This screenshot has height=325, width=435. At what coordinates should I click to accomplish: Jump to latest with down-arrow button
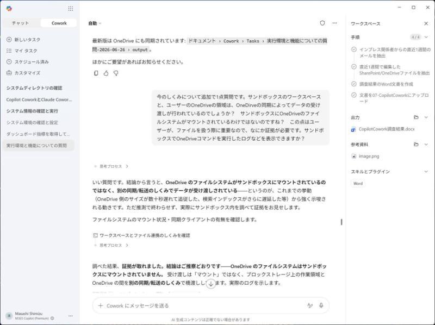(210, 283)
